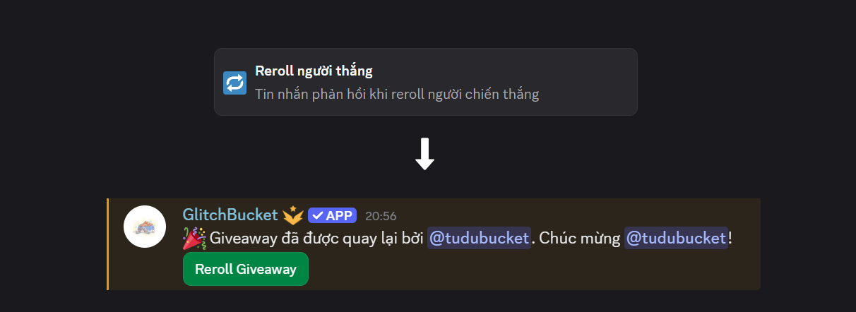
Task: Click the APP tag label
Action: click(332, 215)
